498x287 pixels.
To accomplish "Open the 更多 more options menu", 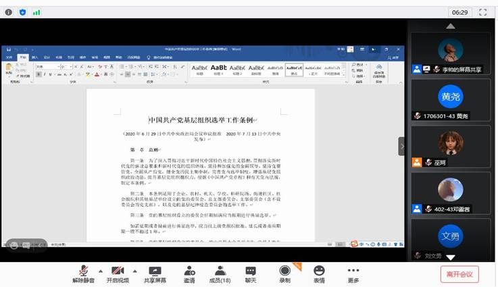I will point(353,272).
